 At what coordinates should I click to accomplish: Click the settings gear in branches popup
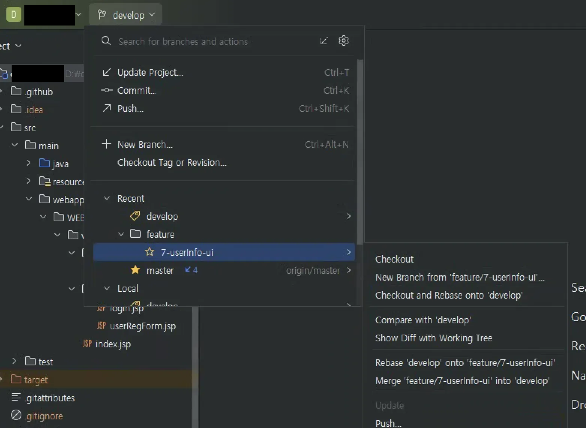coord(343,41)
